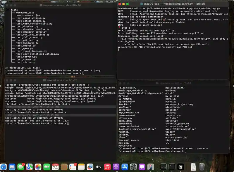This screenshot has height=172, width=234.
Task: Click the green zoom button of macOS-use window
Action: point(127,4)
